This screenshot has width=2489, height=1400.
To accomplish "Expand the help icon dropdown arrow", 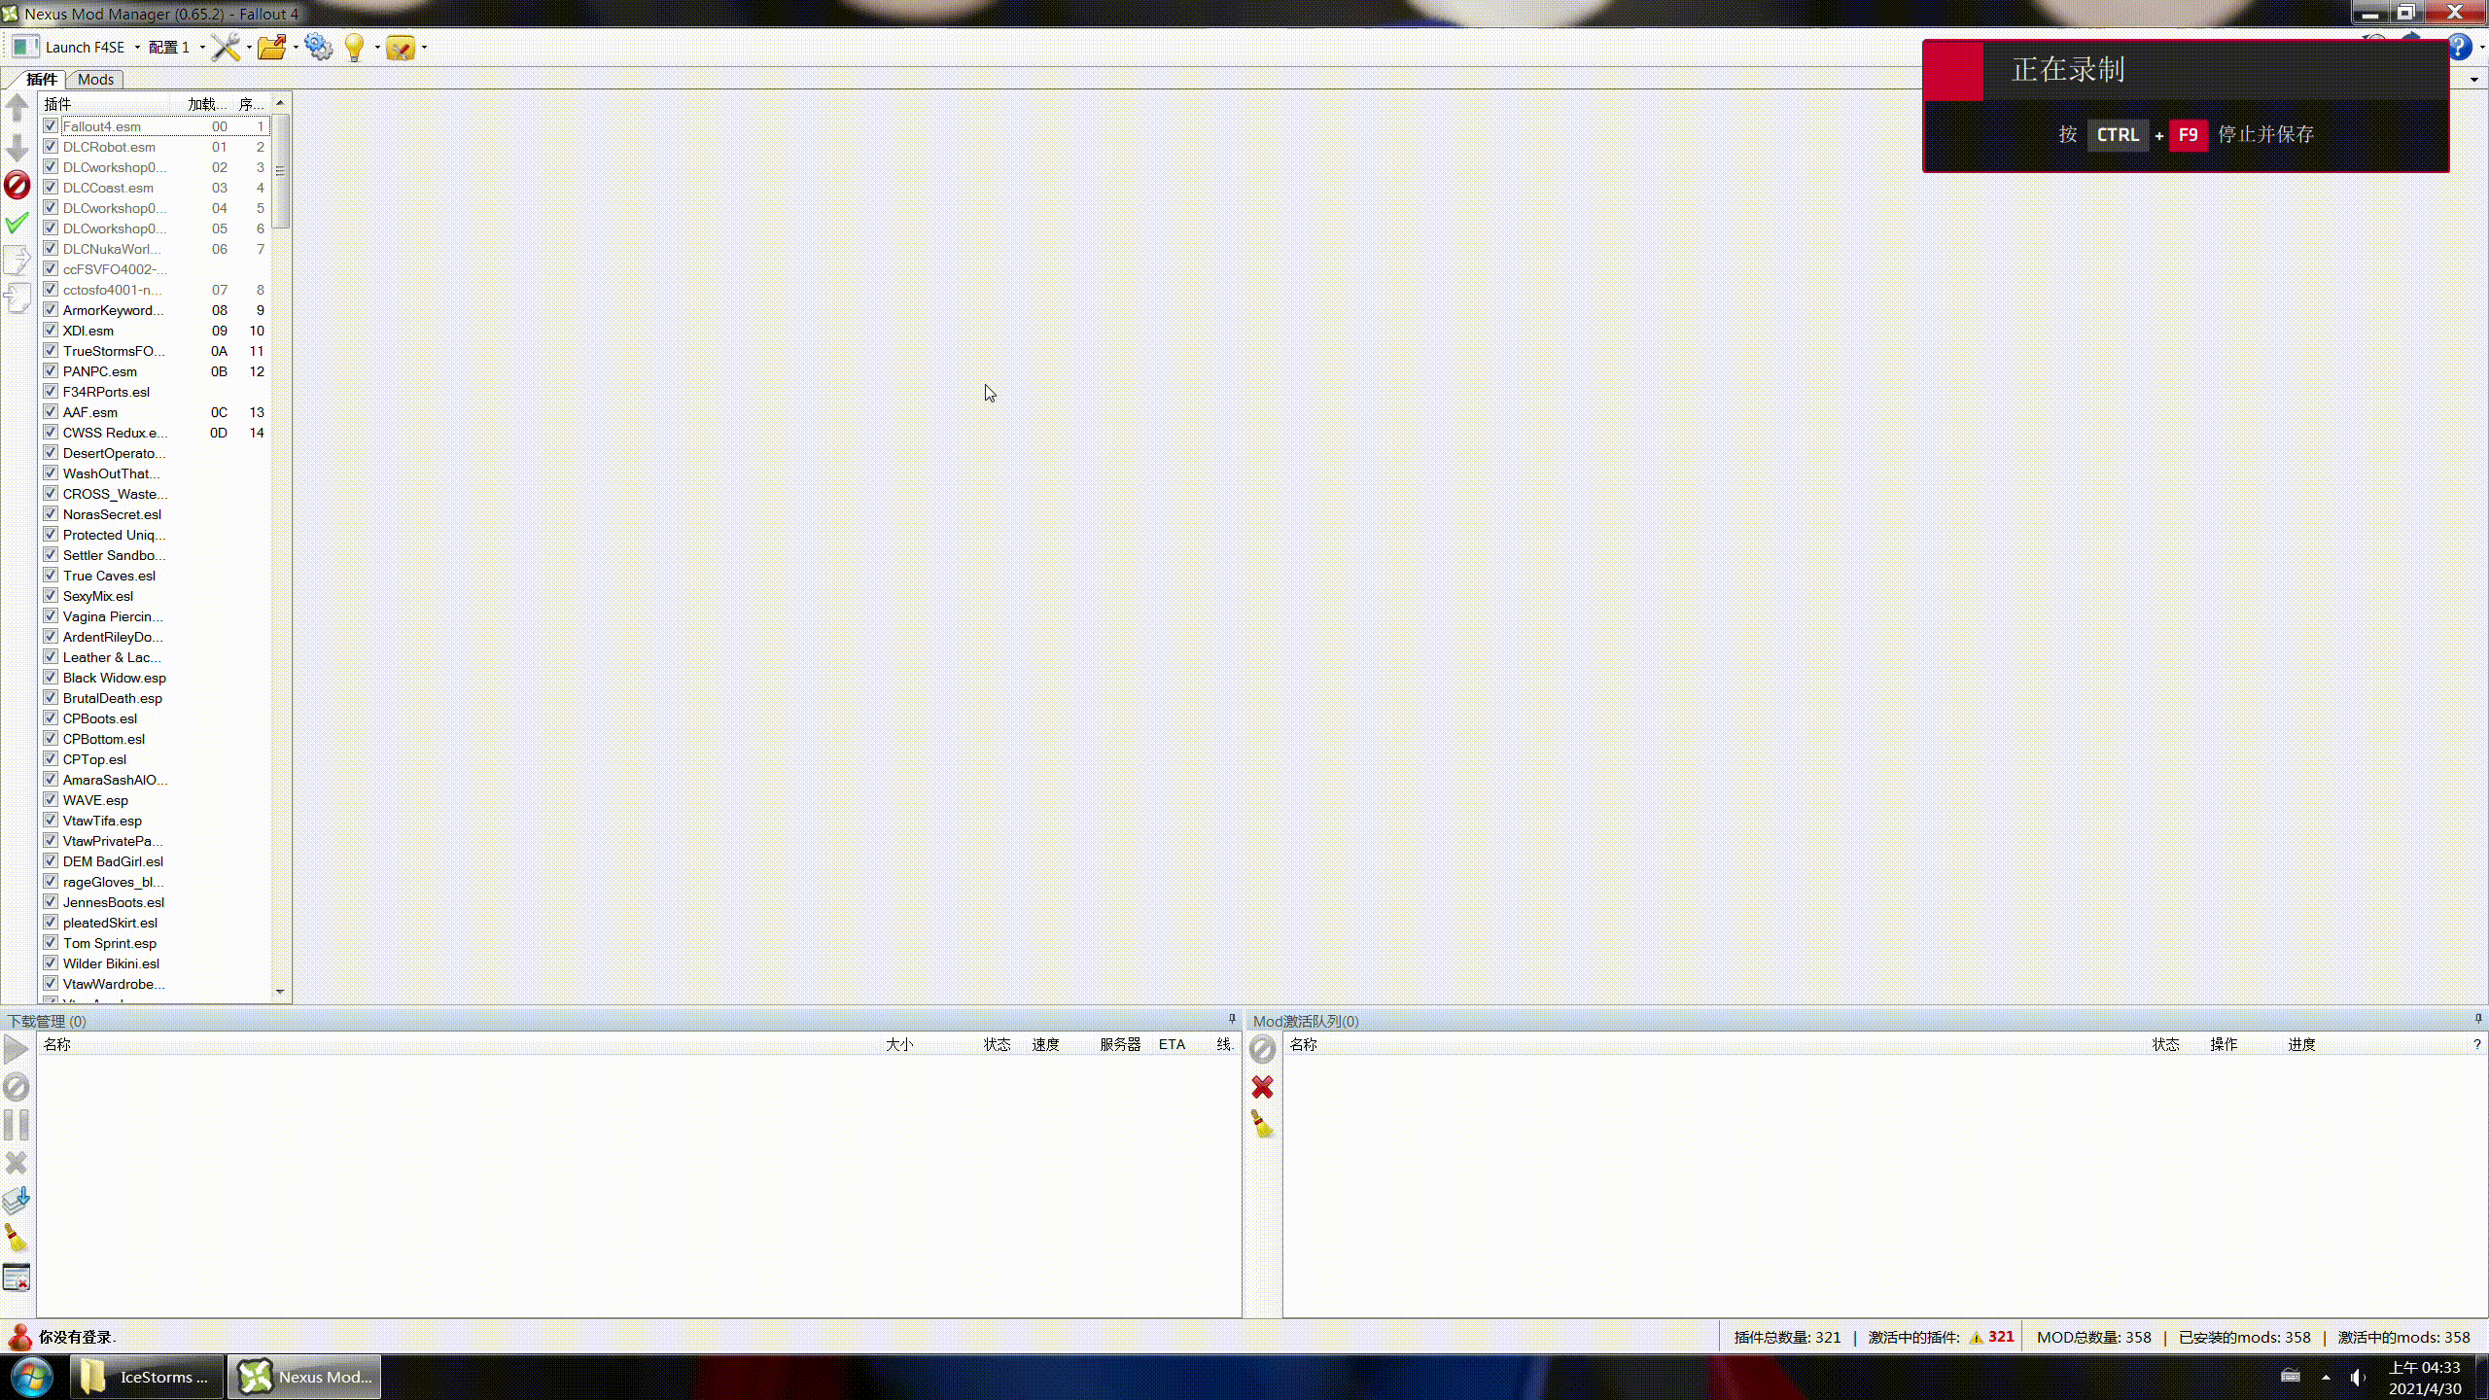I will click(x=2482, y=48).
